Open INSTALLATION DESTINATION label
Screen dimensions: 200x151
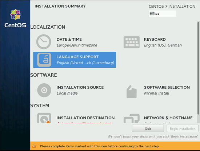85,118
